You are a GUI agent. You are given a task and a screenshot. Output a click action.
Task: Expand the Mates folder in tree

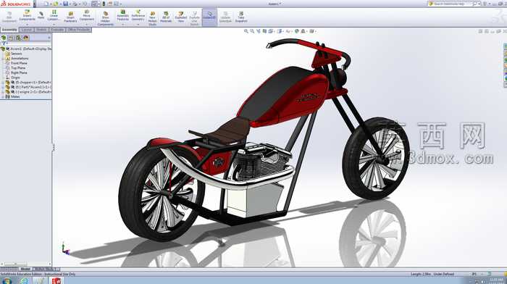click(x=3, y=96)
